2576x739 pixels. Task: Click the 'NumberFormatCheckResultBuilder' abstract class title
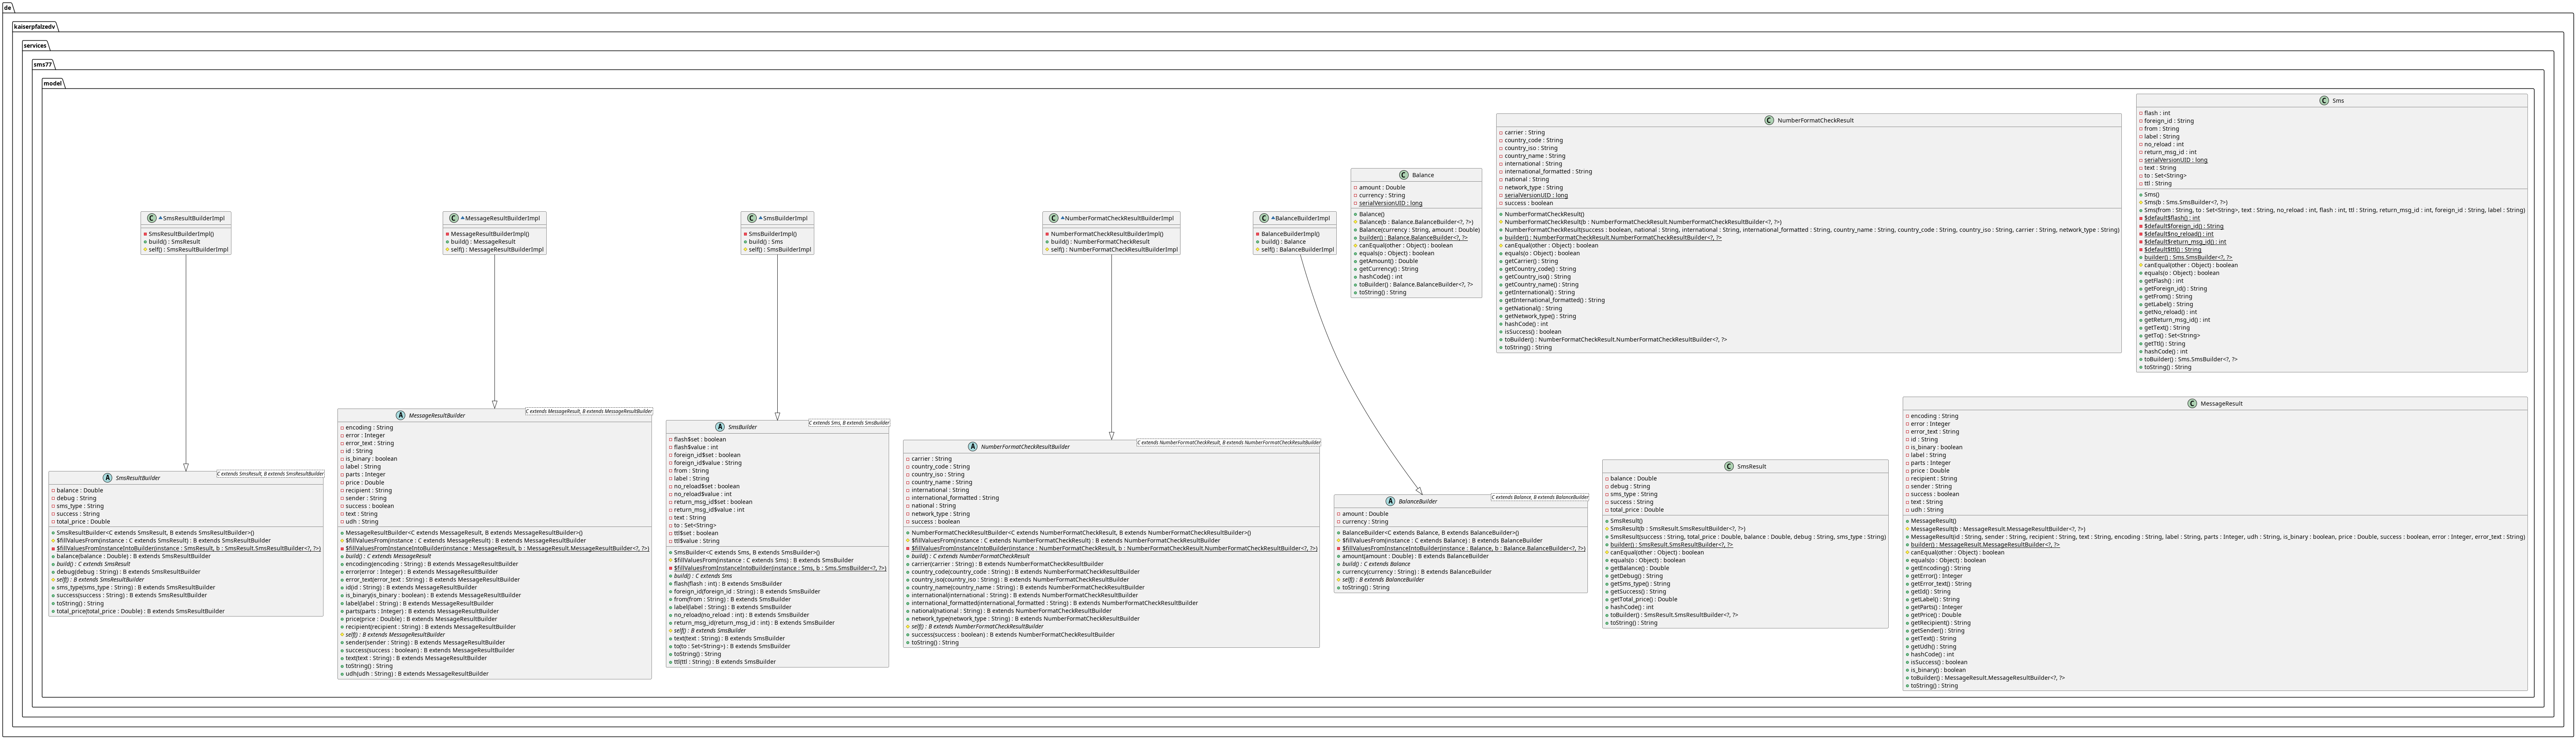tap(1025, 447)
